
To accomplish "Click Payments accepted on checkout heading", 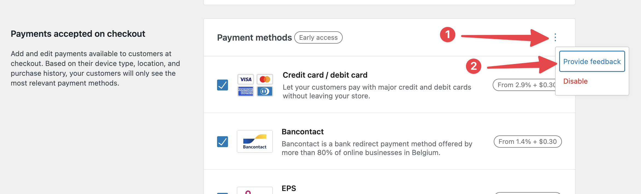I will coord(78,34).
